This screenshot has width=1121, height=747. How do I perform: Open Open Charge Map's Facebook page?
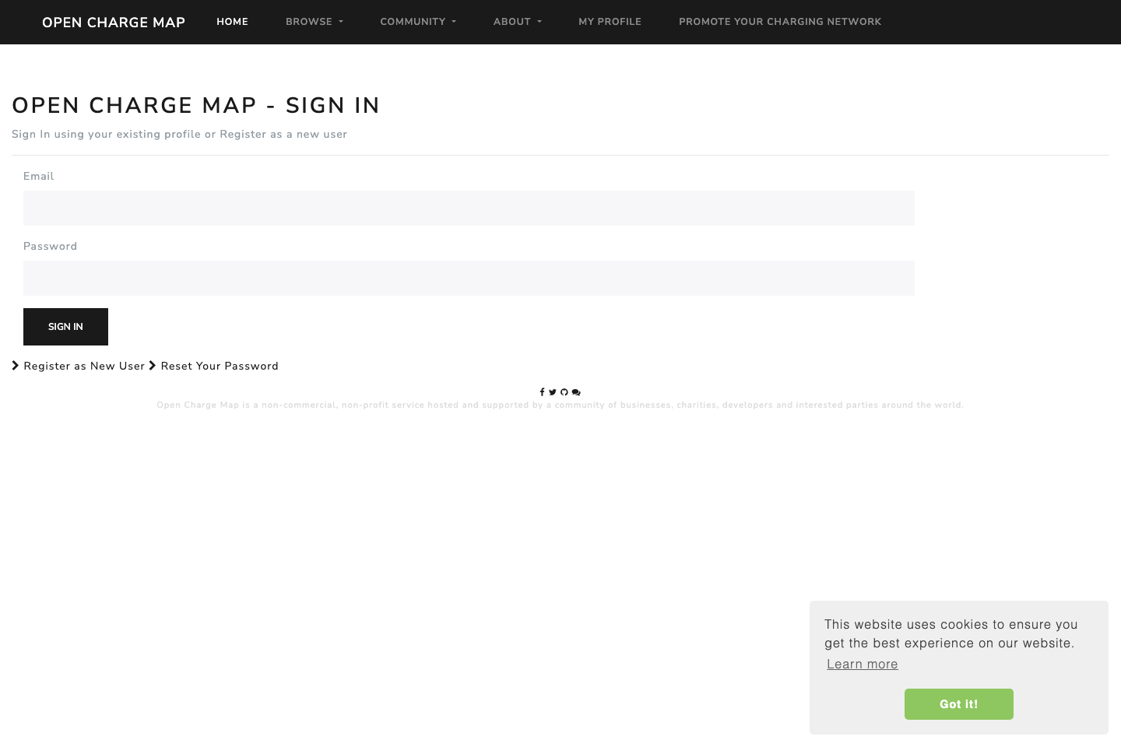pos(543,392)
